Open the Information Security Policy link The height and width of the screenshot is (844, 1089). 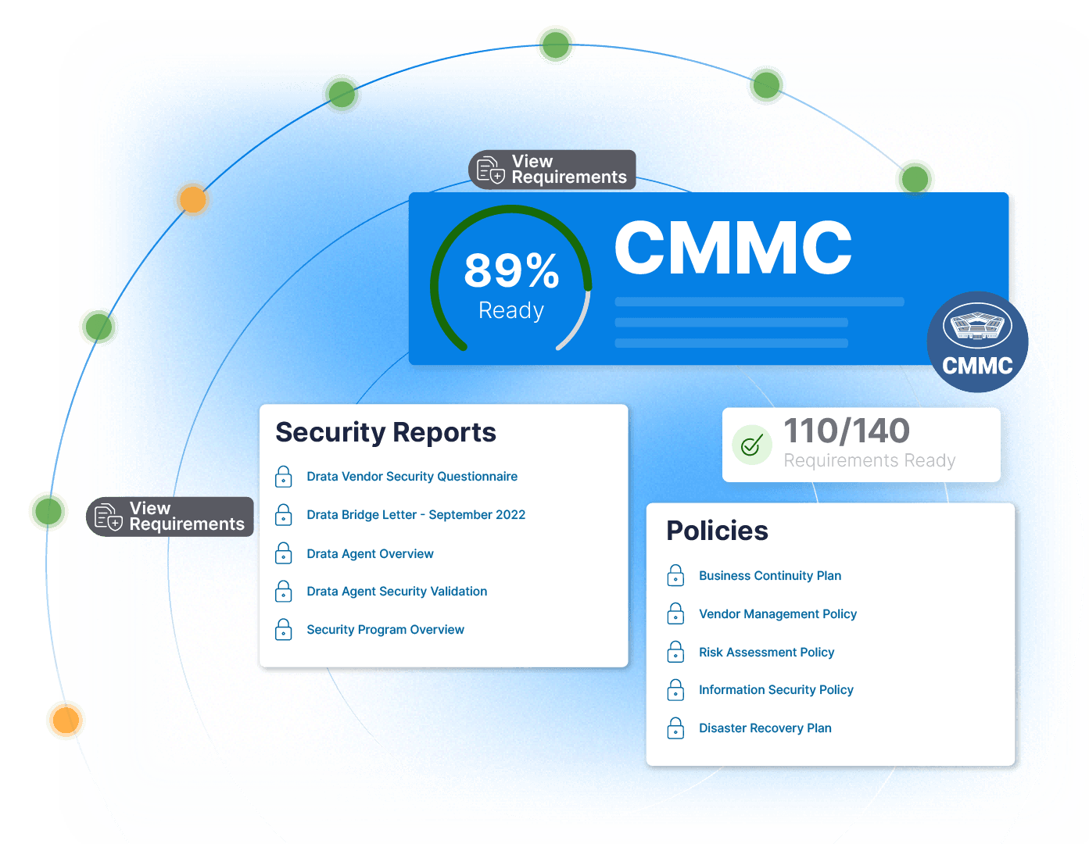click(776, 690)
